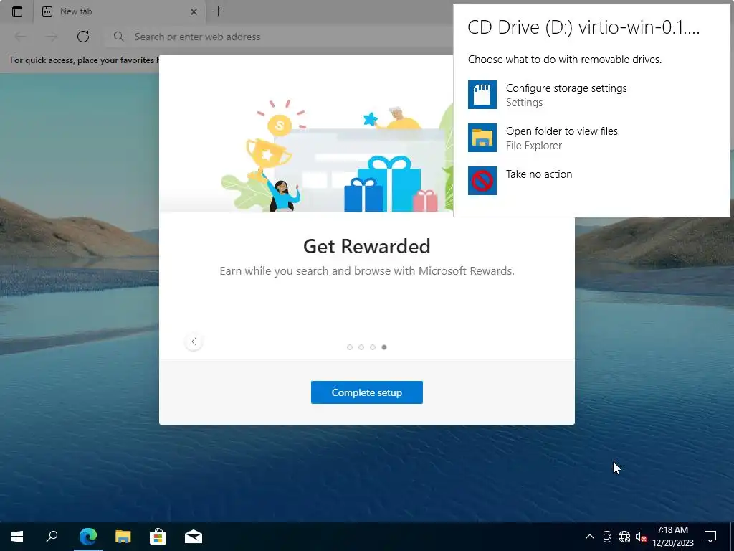Select the first carousel page dot
Screen dimensions: 734x551
coord(350,347)
